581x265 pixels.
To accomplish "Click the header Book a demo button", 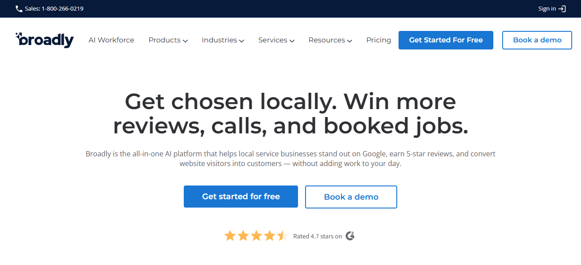I will point(537,40).
